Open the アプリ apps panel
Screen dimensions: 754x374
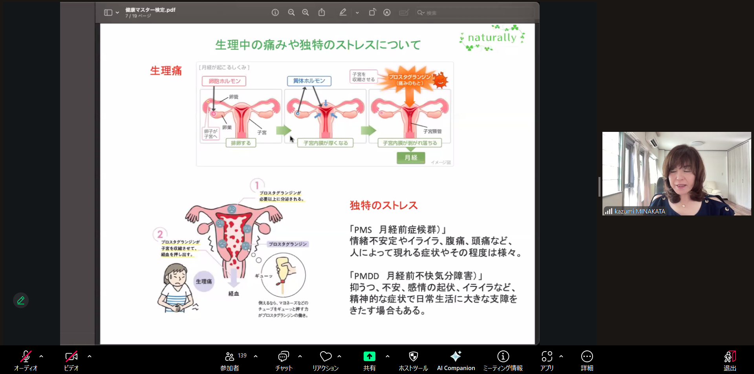[x=547, y=360]
